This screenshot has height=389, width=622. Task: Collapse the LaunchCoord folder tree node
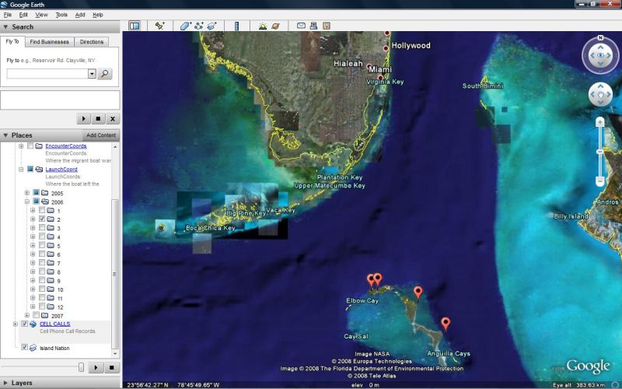(21, 170)
